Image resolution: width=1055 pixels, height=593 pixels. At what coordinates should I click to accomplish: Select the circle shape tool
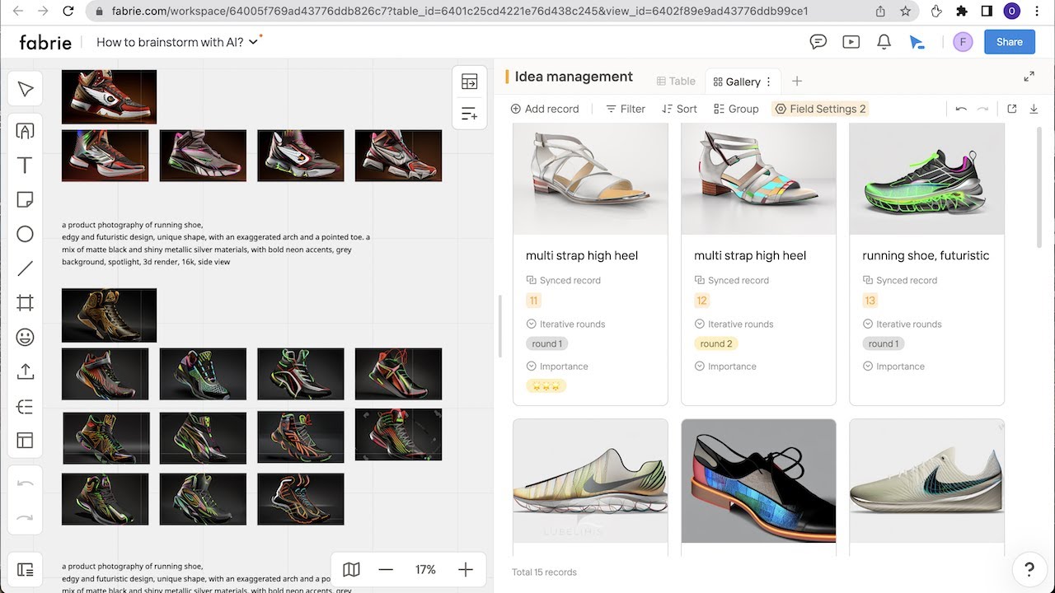click(26, 234)
